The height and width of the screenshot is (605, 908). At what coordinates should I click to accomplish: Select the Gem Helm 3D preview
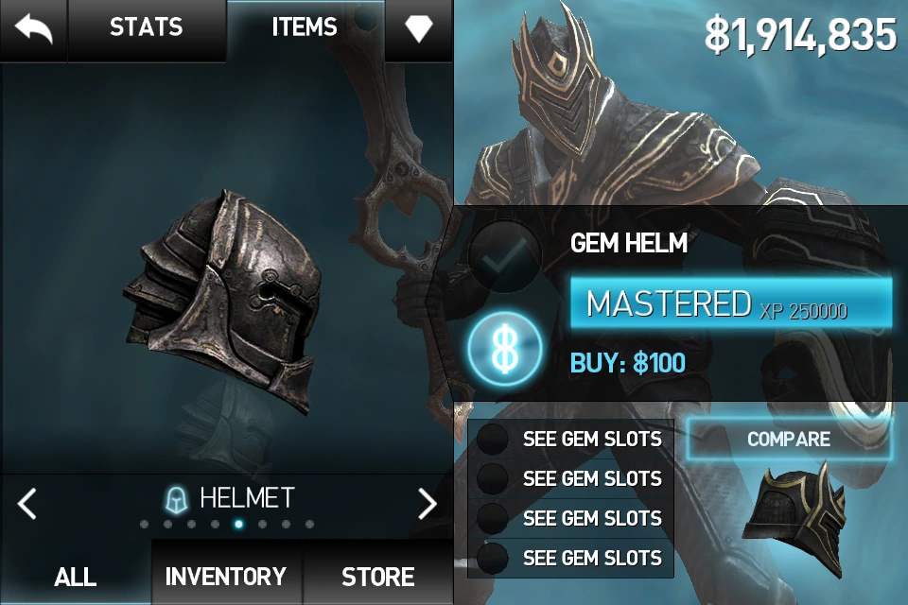click(223, 301)
